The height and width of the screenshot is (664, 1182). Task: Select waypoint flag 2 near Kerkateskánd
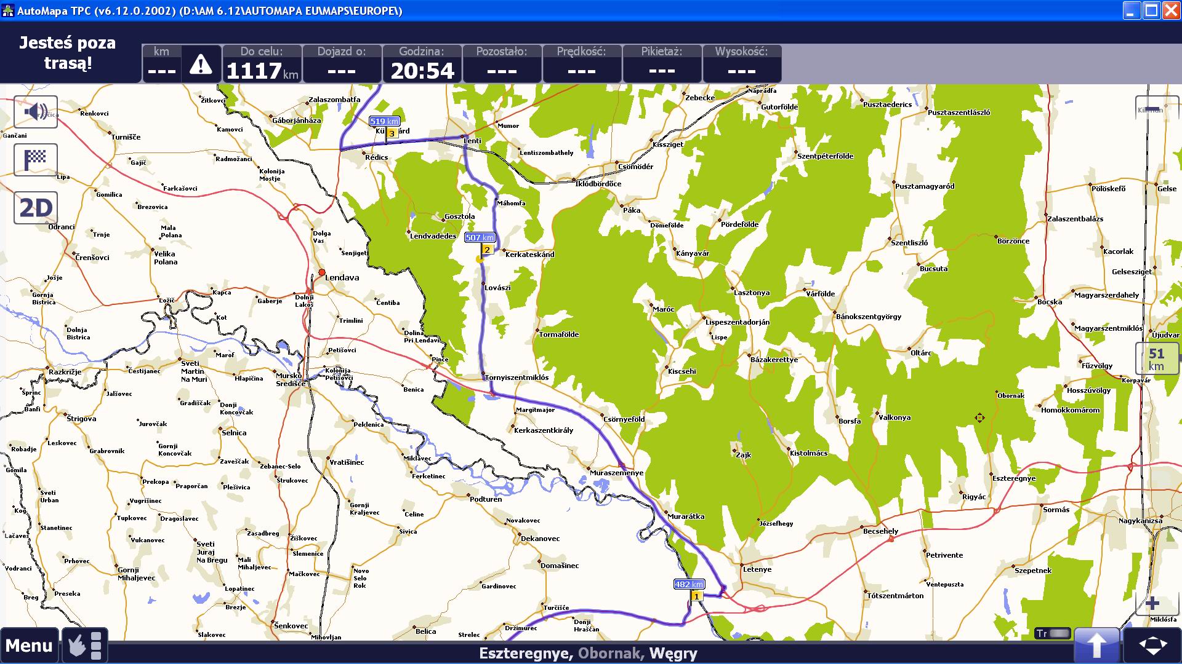coord(487,250)
